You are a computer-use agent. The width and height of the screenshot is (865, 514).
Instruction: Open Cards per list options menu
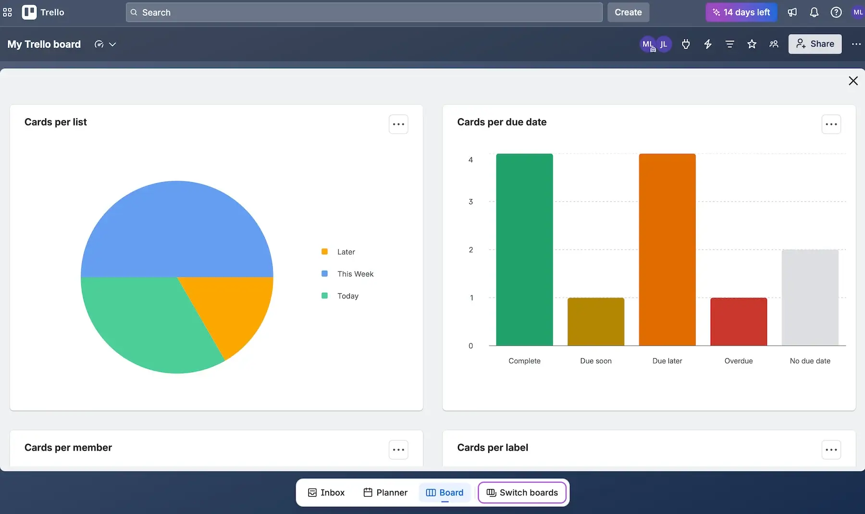click(x=398, y=124)
